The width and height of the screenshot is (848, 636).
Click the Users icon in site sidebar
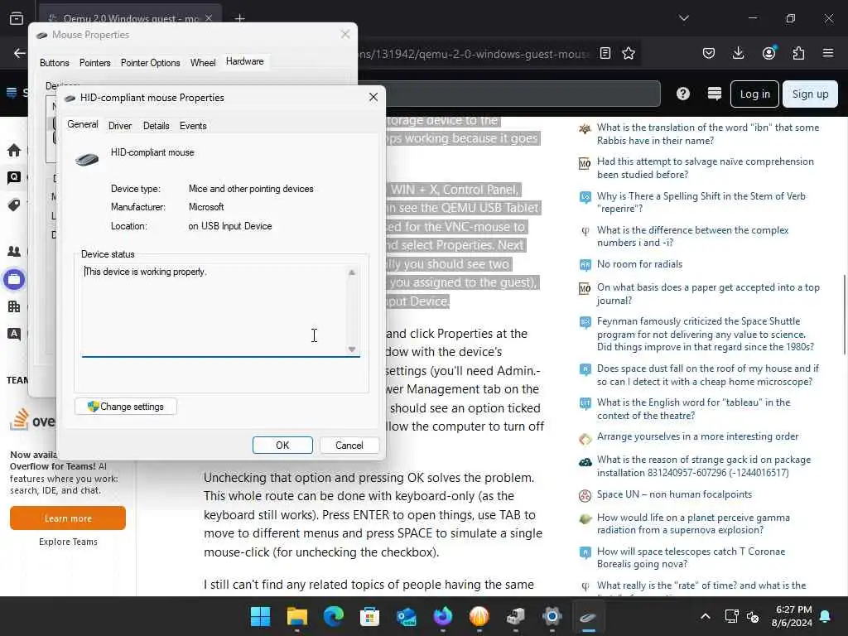pos(14,252)
